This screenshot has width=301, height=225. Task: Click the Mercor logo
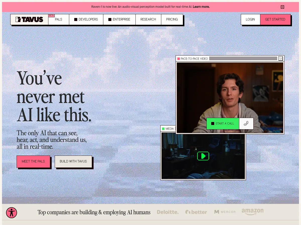(x=225, y=212)
